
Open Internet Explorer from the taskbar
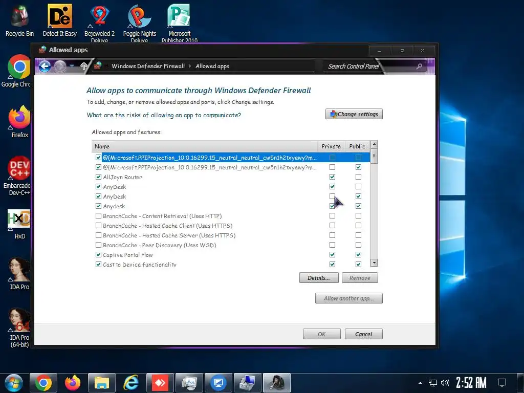131,383
